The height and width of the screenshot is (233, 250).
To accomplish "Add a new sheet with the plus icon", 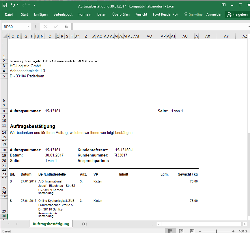I will click(x=85, y=224).
